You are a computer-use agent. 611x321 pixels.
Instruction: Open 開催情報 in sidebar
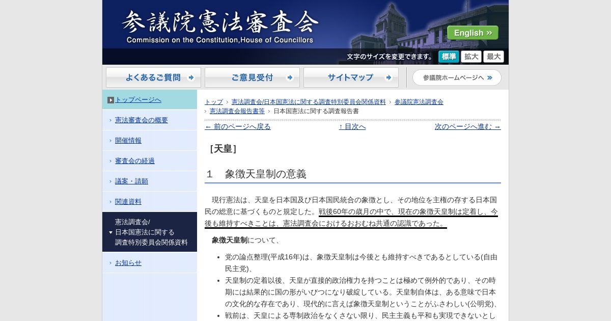[x=128, y=141]
